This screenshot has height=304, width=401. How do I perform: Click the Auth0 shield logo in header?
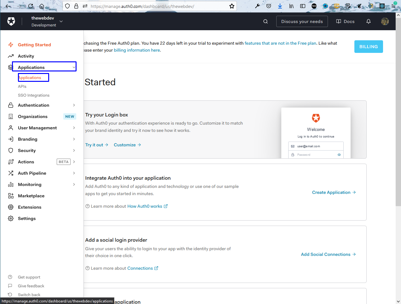pos(11,21)
